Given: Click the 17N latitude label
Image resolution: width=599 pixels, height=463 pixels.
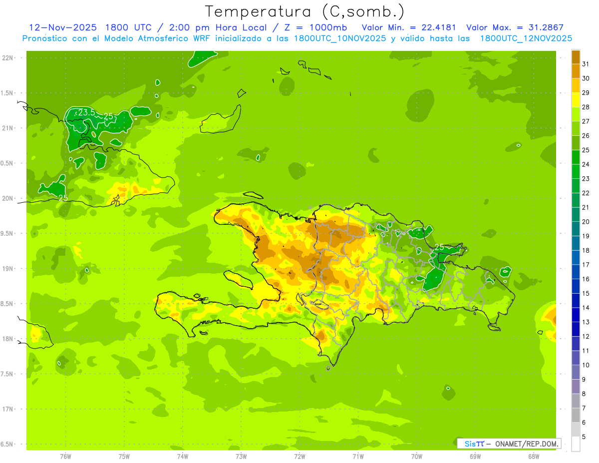Looking at the screenshot, I should click(x=7, y=409).
